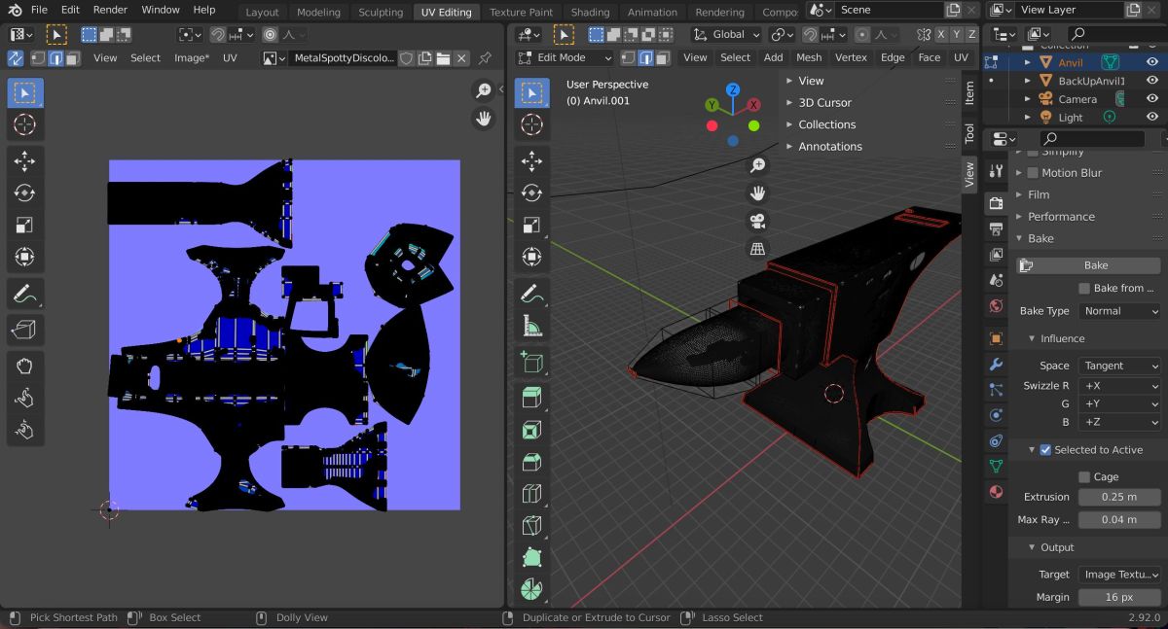Select the Measure tool in 3D viewport
This screenshot has height=629, width=1168.
pos(531,325)
